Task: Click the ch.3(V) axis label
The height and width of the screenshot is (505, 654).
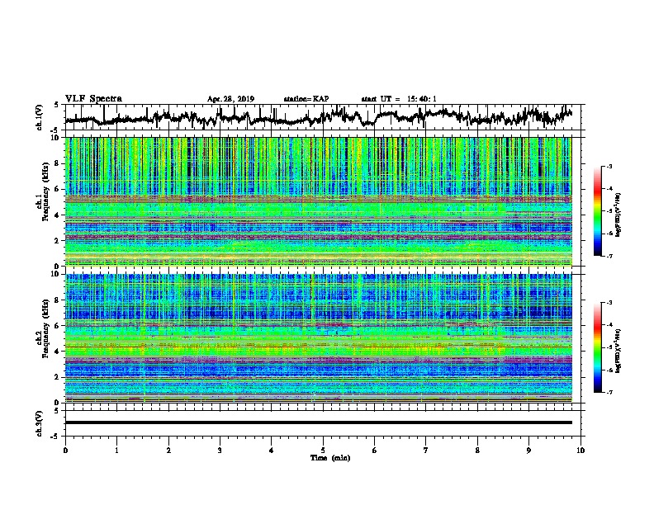Action: point(40,423)
